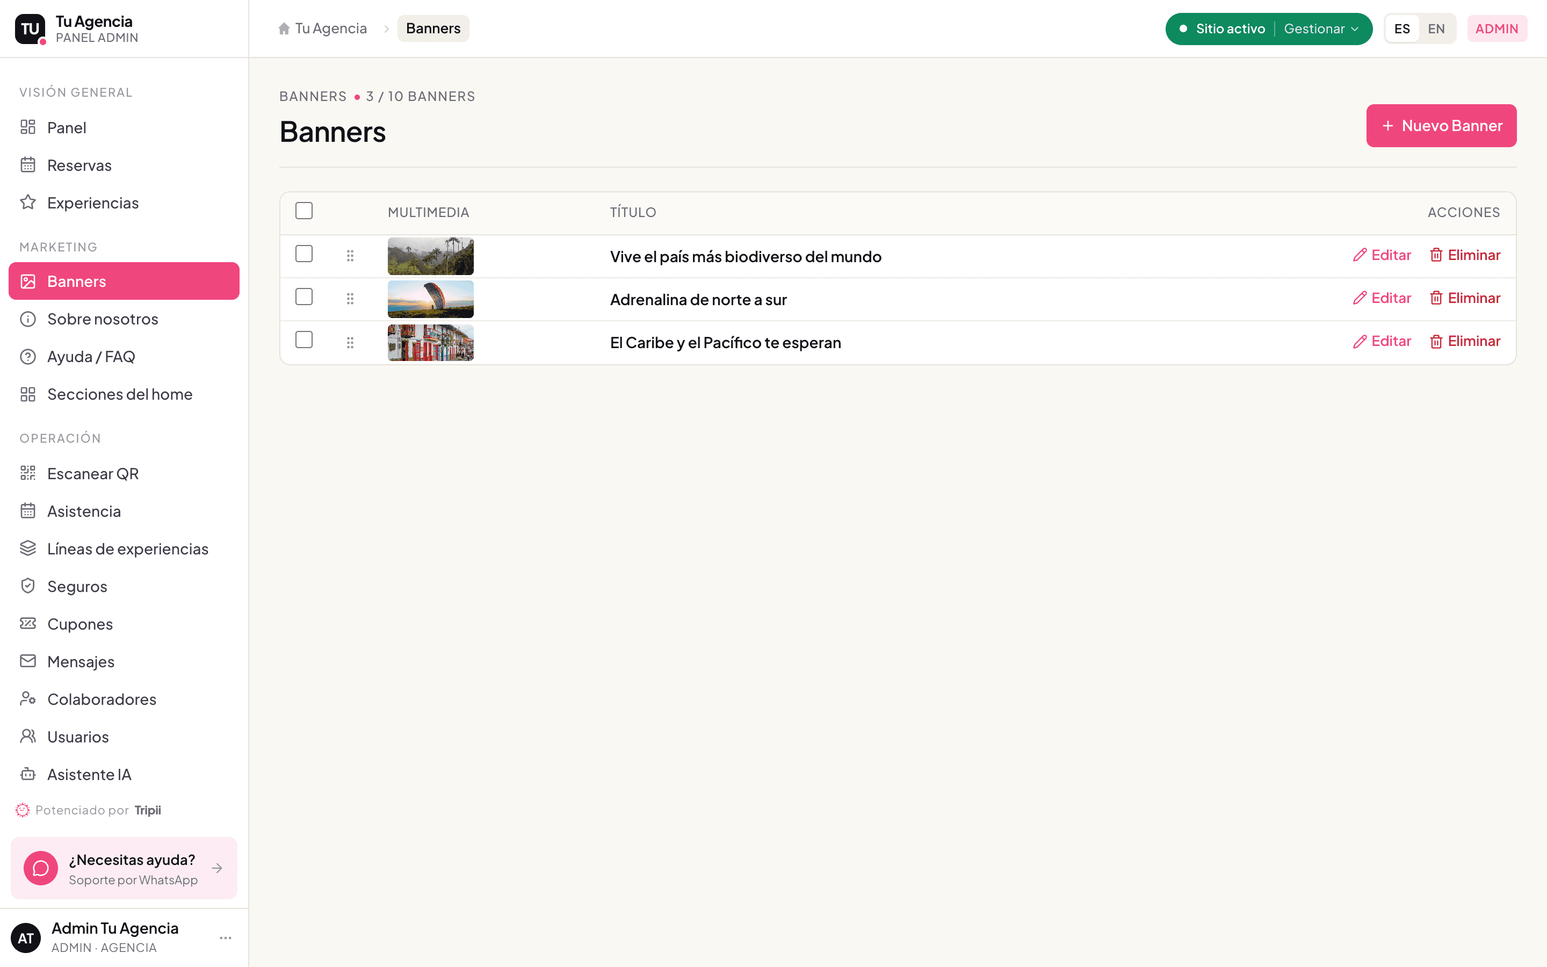Click the home icon in the breadcrumb

[284, 29]
